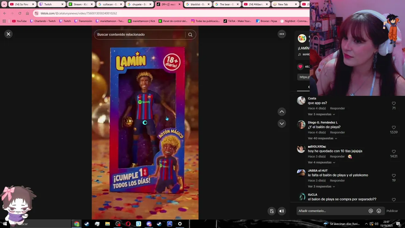Click the video link field to copy
405x228 pixels.
click(304, 77)
